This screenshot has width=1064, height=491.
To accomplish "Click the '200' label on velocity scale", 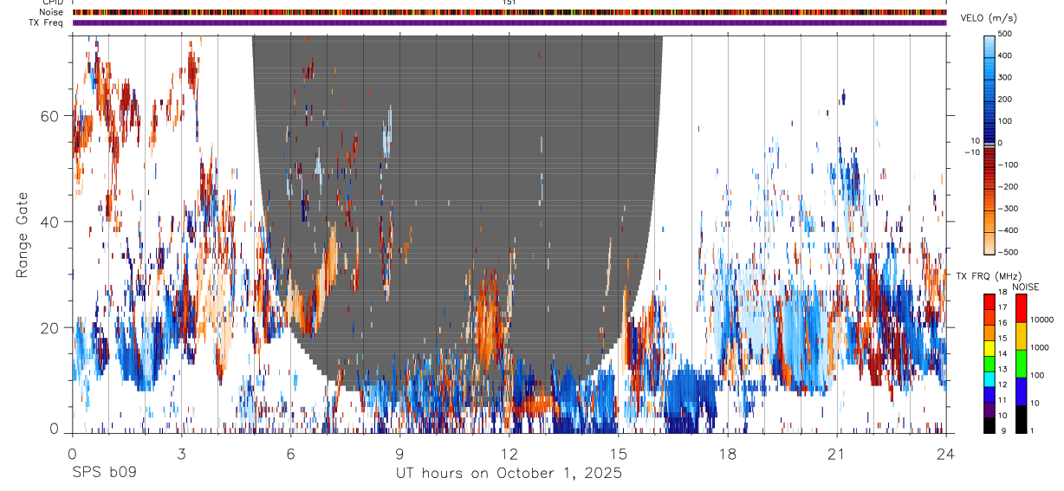I will coord(1005,99).
